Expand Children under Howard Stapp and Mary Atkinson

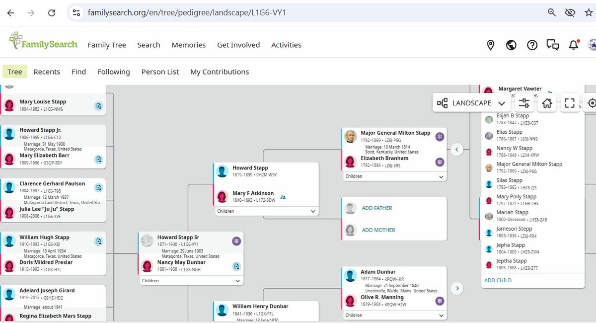(267, 211)
